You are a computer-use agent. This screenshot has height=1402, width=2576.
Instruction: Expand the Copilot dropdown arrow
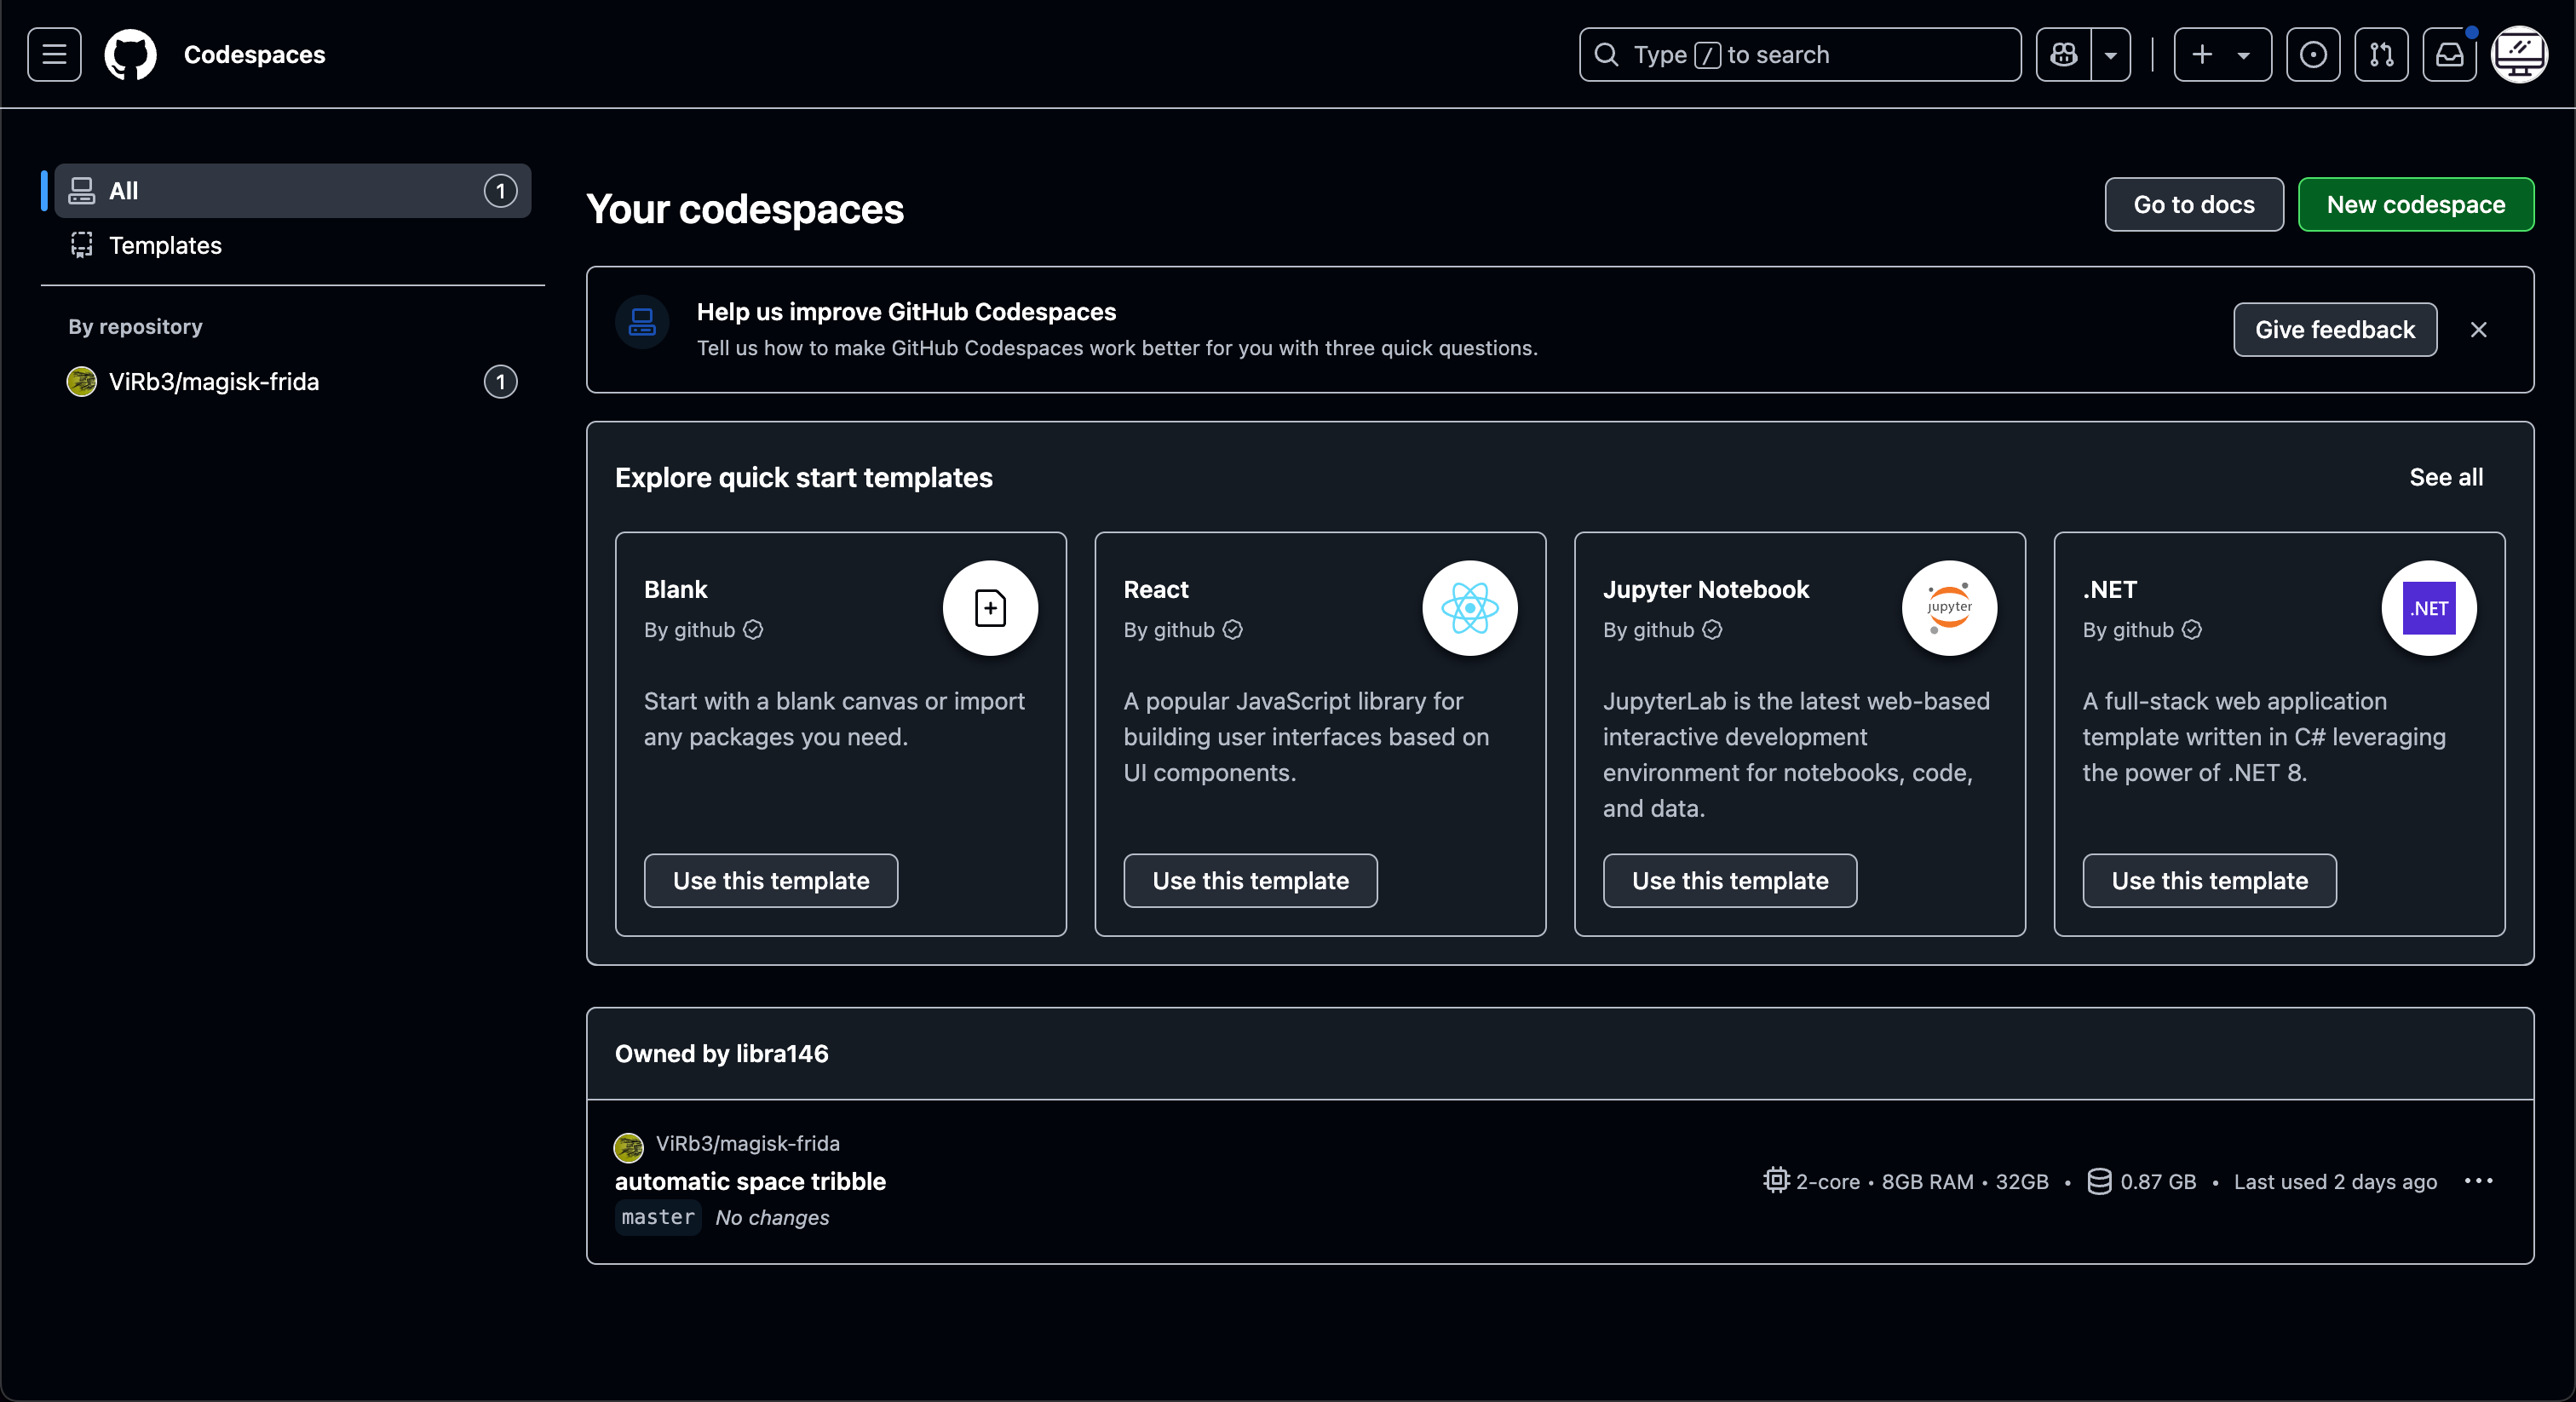[2110, 54]
